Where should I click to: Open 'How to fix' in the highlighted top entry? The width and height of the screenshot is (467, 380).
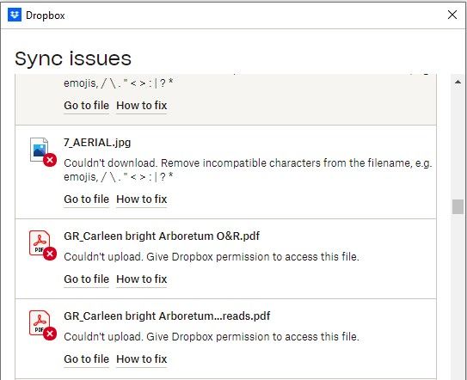(141, 106)
